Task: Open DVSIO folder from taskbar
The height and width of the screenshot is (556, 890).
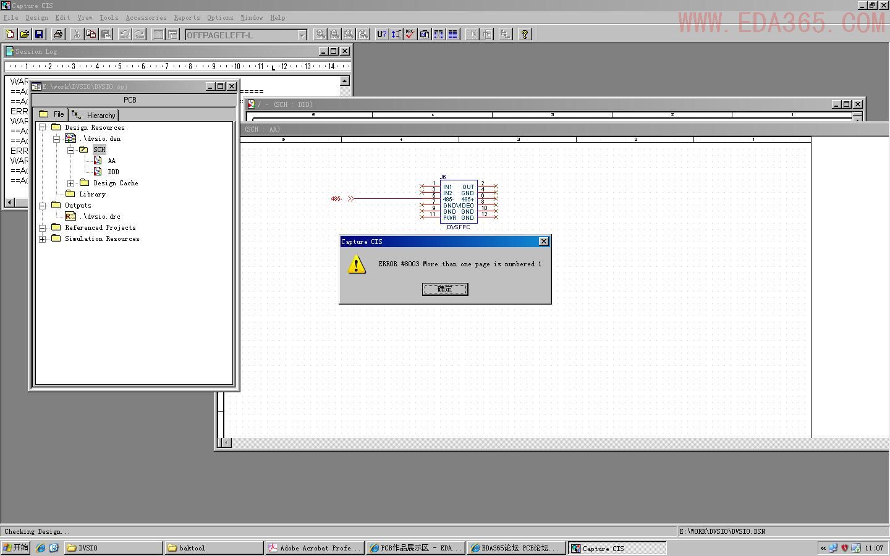Action: coord(114,548)
